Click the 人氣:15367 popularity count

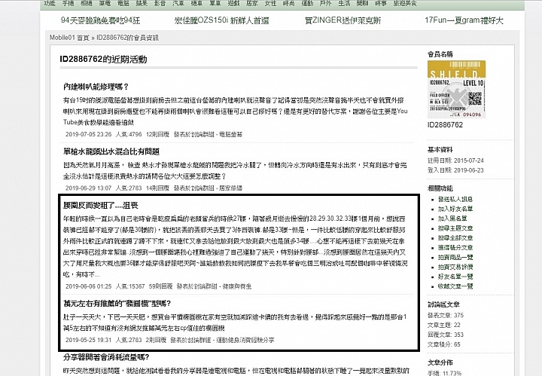pos(130,286)
